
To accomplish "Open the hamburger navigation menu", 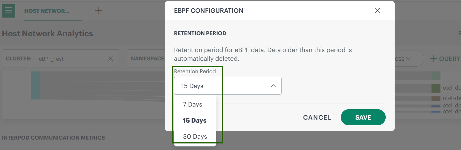I will pyautogui.click(x=8, y=11).
